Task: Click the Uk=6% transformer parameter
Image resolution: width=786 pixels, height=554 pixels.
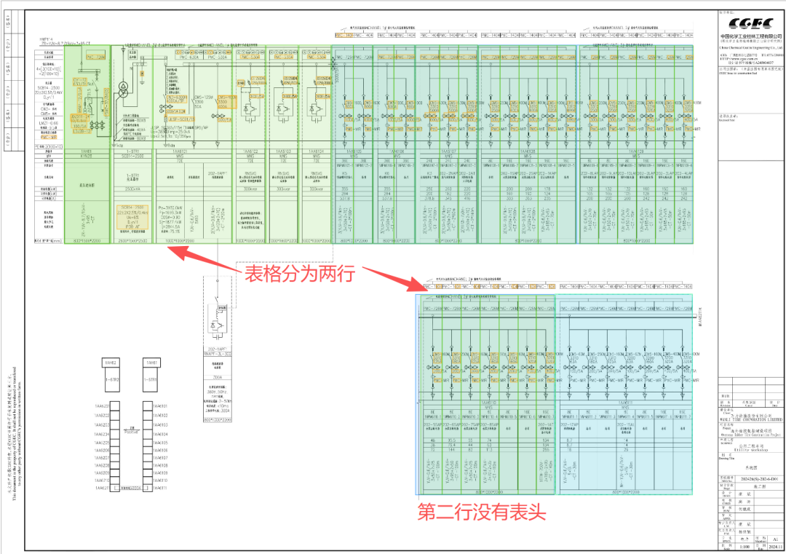Action: (132, 217)
